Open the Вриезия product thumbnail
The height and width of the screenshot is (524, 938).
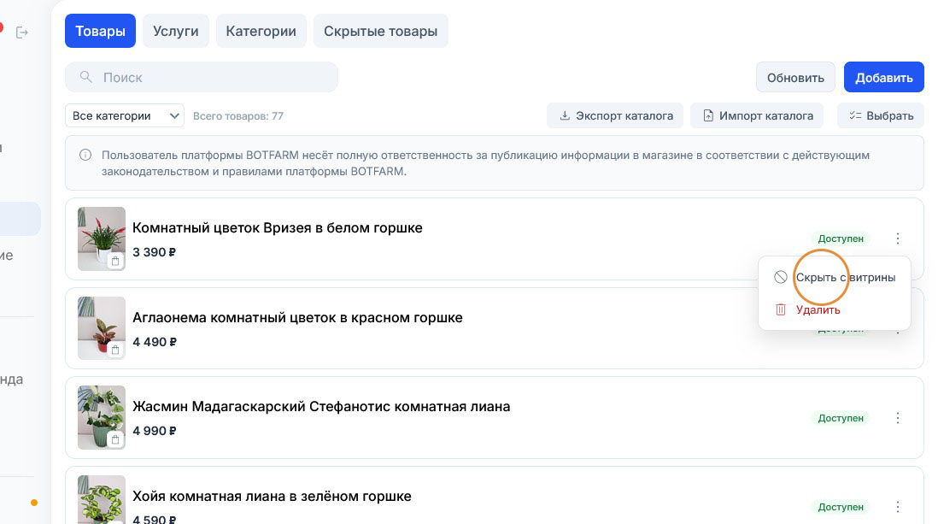tap(102, 238)
